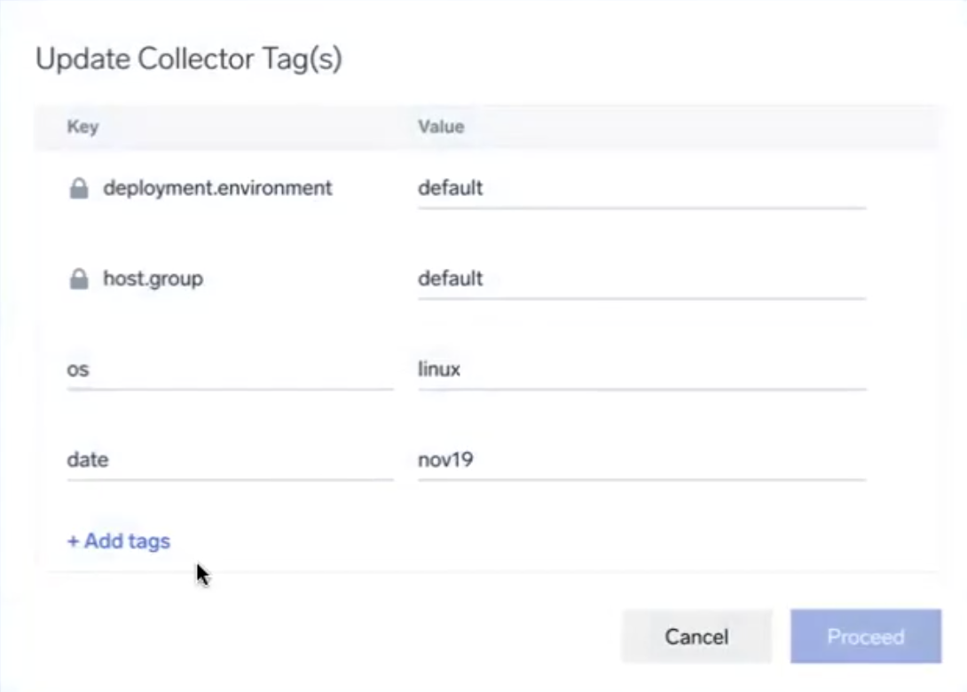Click the Add tags link
Screen dimensions: 967x692
[118, 540]
